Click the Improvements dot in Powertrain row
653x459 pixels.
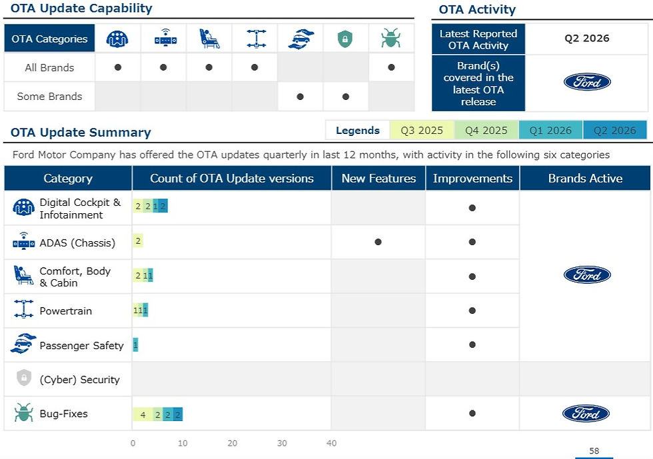pos(472,310)
